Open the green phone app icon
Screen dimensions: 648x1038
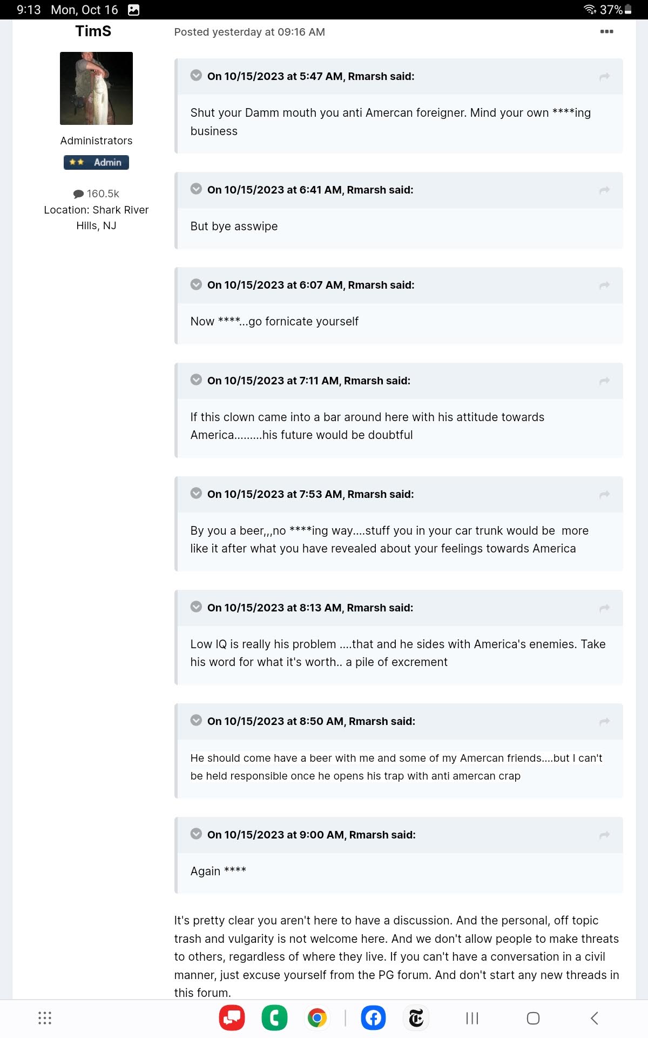274,1018
